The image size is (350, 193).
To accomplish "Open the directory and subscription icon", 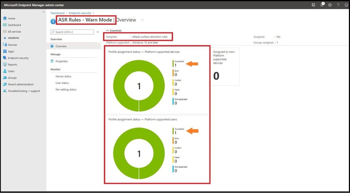I will click(x=314, y=5).
